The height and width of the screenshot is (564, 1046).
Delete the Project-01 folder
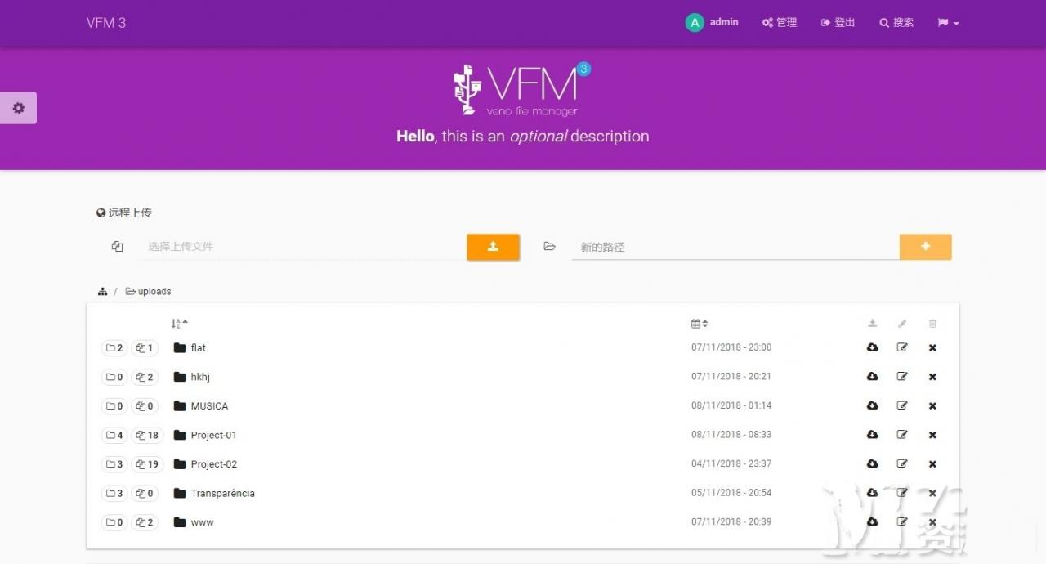click(932, 435)
